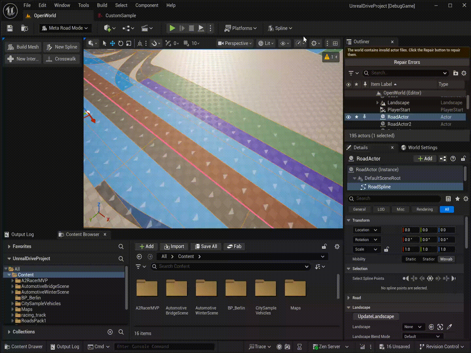
Task: Select the All property filter
Action: click(x=447, y=210)
